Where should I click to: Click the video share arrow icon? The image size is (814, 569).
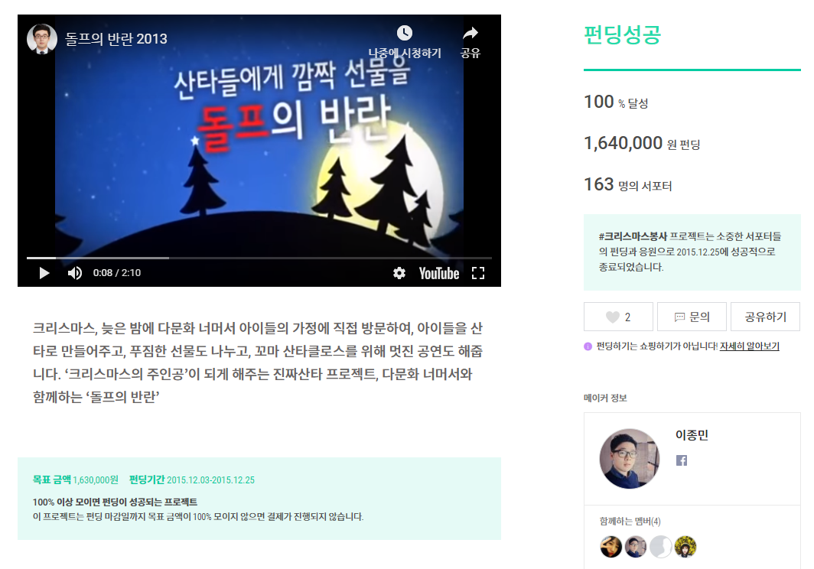click(470, 33)
